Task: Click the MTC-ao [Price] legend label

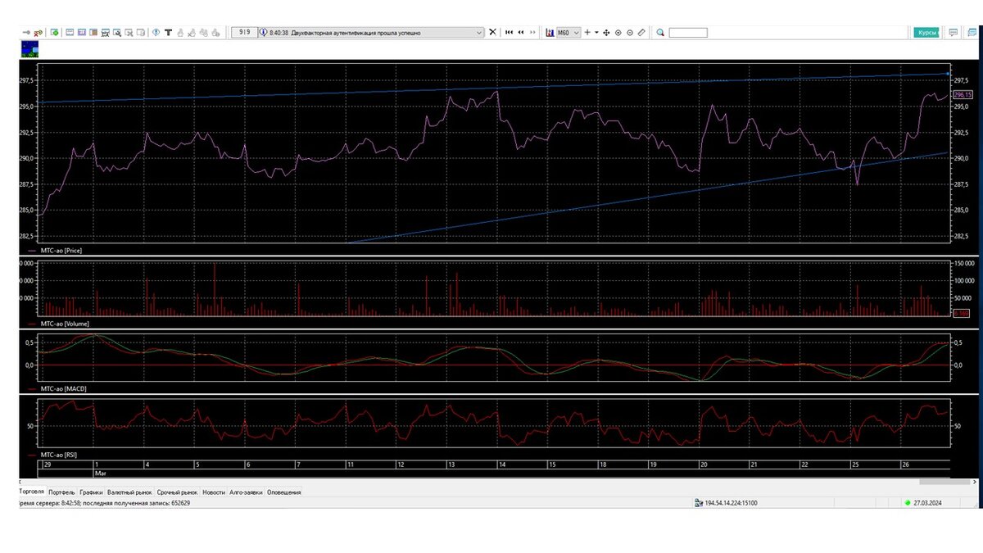Action: tap(61, 249)
